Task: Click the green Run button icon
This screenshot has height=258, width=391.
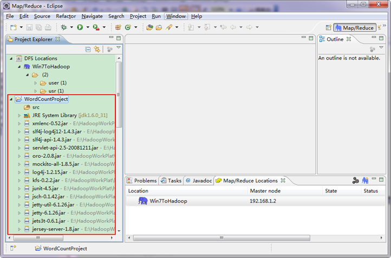Action: coord(80,27)
